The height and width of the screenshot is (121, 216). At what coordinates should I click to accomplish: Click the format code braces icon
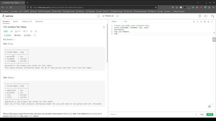pyautogui.click(x=197, y=22)
